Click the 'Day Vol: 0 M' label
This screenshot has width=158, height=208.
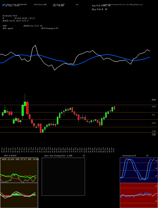tap(99, 9)
